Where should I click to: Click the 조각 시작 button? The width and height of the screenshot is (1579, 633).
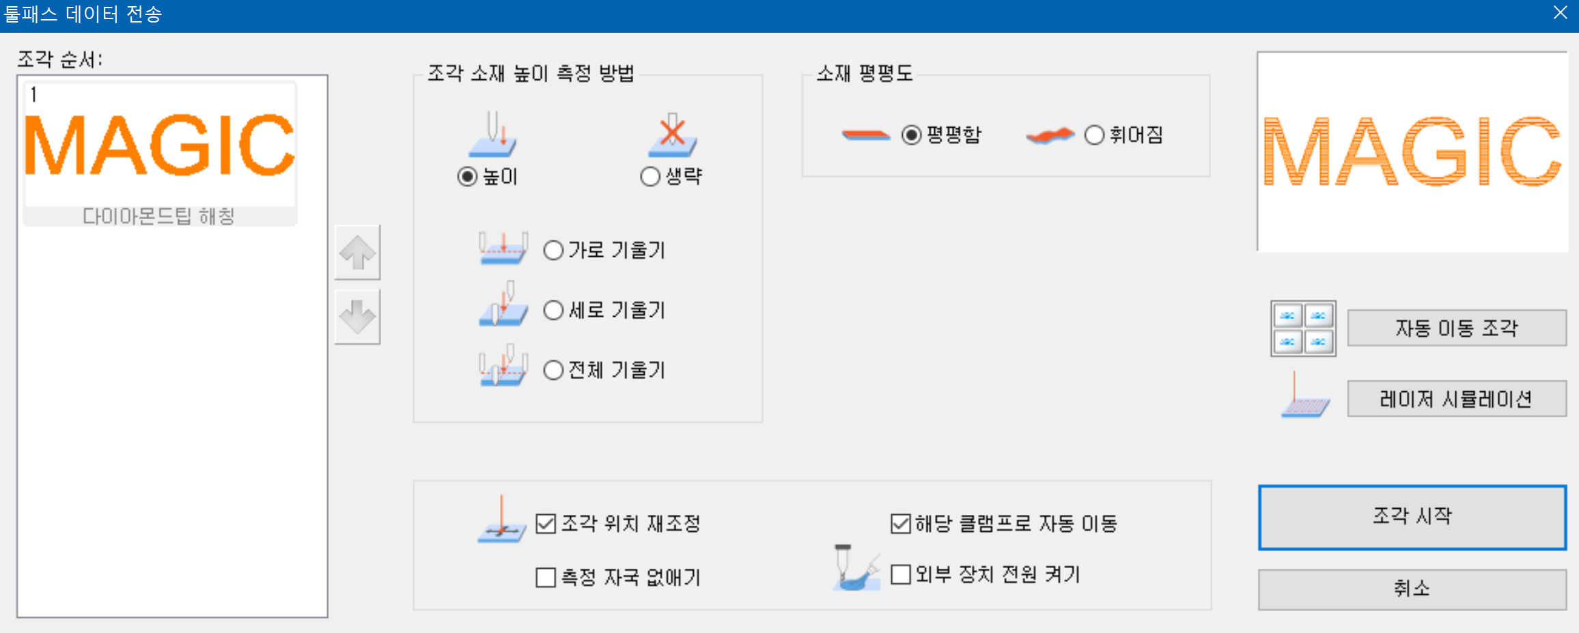click(x=1412, y=518)
